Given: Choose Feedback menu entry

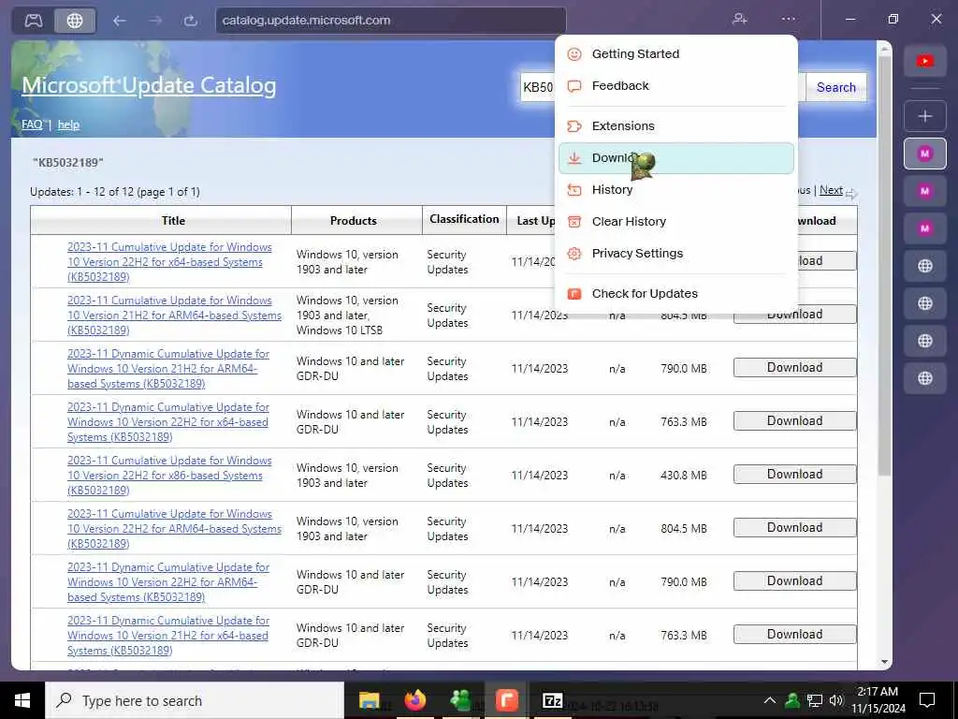Looking at the screenshot, I should [676, 85].
